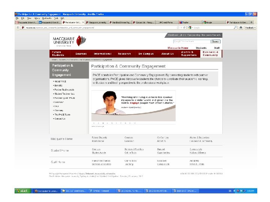Open Benefits in sidebar
270x202 pixels.
[x=58, y=86]
